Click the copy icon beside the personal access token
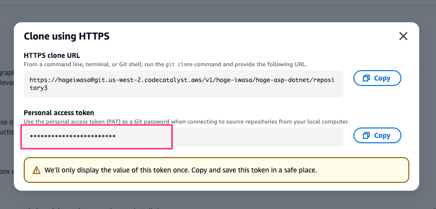436x209 pixels. [x=366, y=135]
